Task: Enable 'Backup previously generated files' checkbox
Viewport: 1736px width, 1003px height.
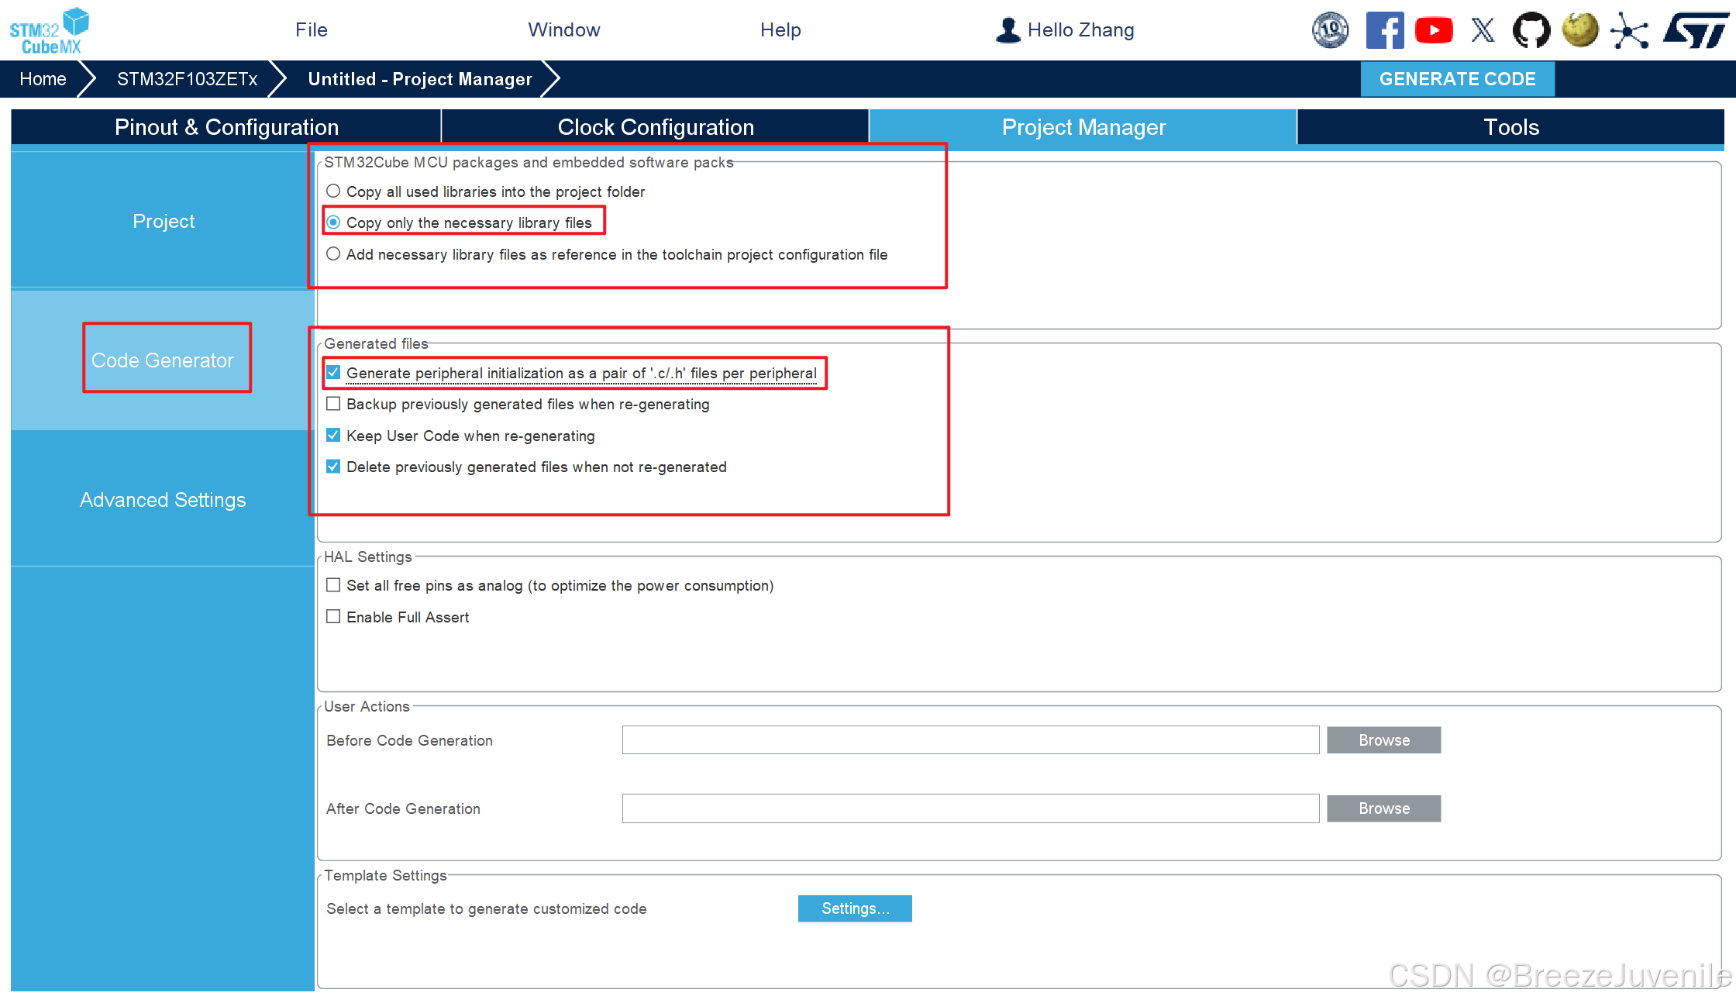Action: pos(333,404)
